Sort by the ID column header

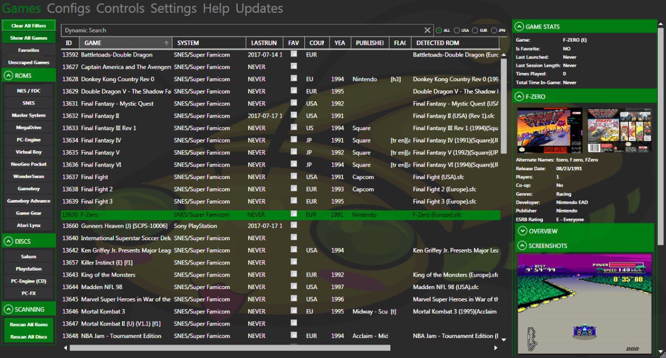tap(70, 43)
